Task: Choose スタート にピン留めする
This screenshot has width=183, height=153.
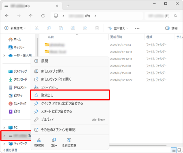Action: click(70, 111)
